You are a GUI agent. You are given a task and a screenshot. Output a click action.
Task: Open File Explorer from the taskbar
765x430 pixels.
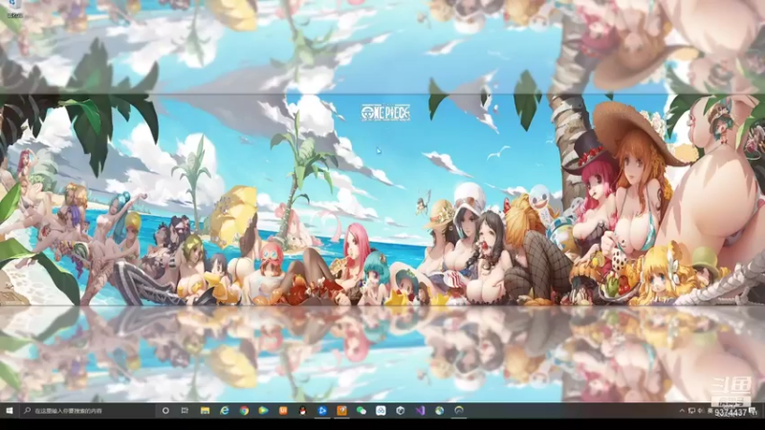pyautogui.click(x=205, y=411)
